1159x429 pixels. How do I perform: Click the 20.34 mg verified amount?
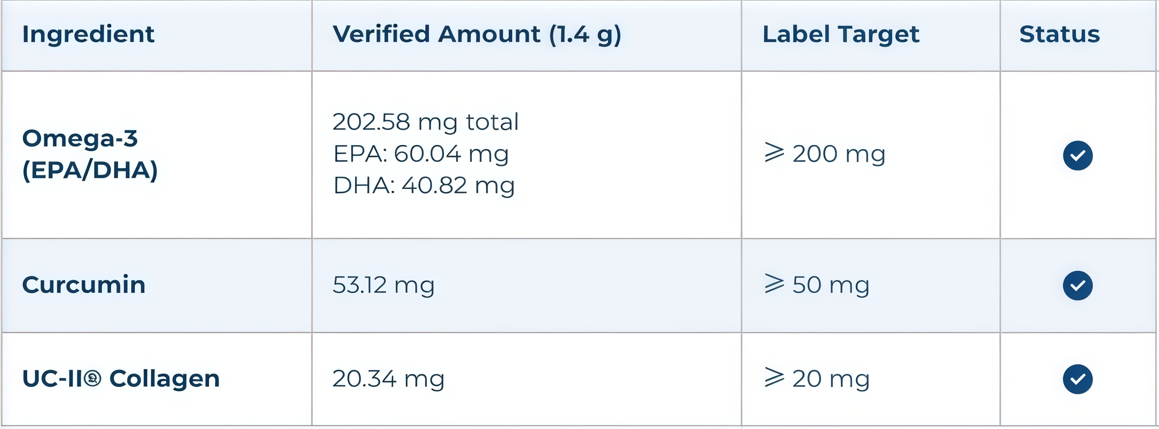pyautogui.click(x=389, y=379)
